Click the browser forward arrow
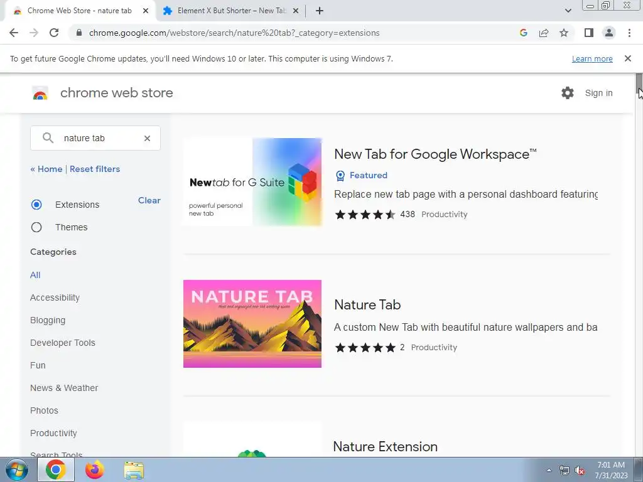 pyautogui.click(x=34, y=33)
